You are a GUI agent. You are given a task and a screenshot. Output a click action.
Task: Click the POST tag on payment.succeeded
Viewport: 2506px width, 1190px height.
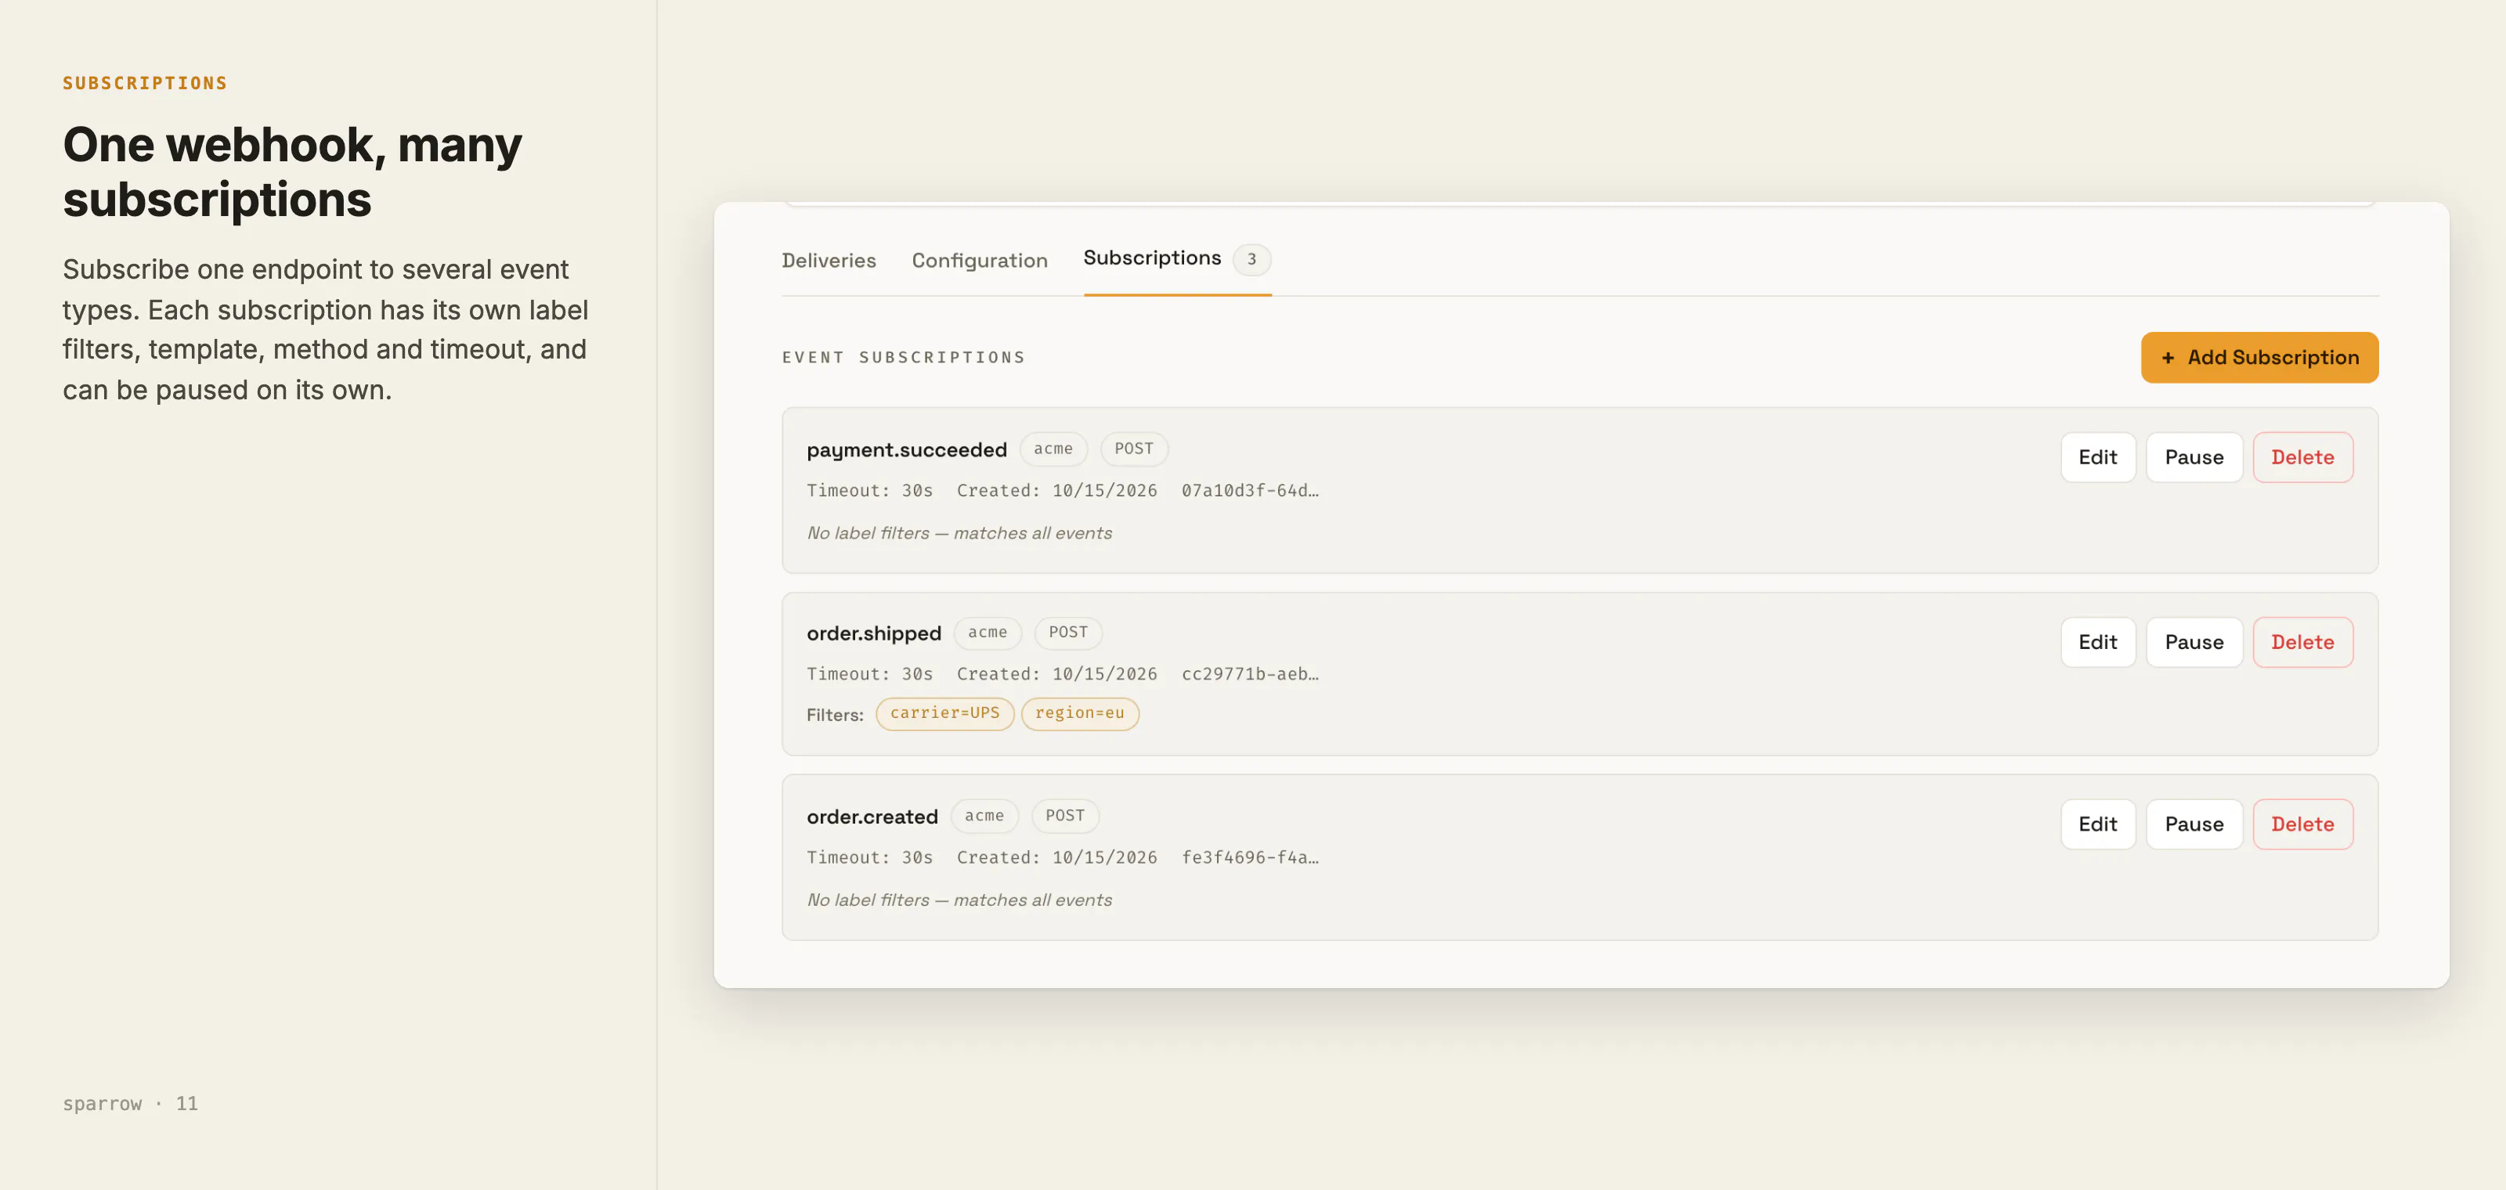(1133, 448)
